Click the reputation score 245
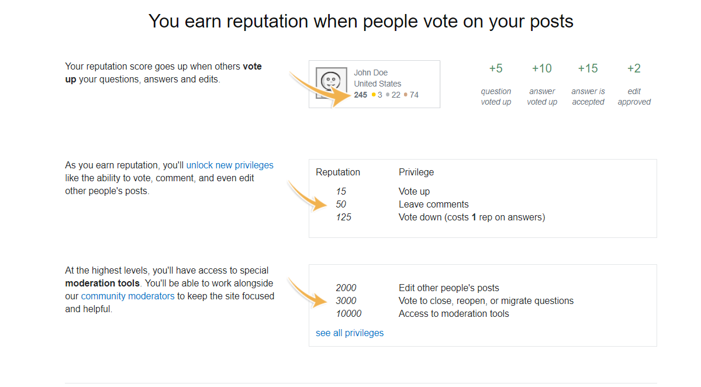 click(360, 95)
